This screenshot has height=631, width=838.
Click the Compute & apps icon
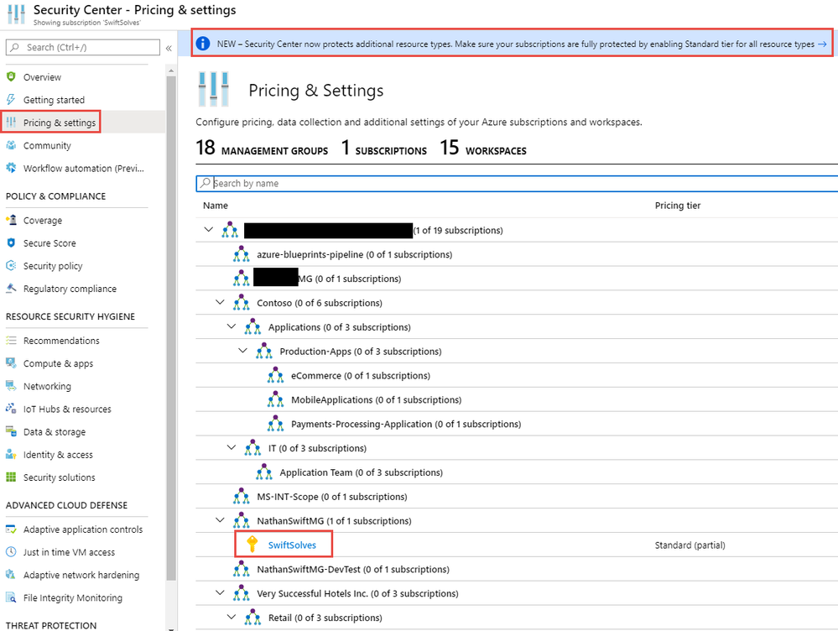(x=11, y=363)
